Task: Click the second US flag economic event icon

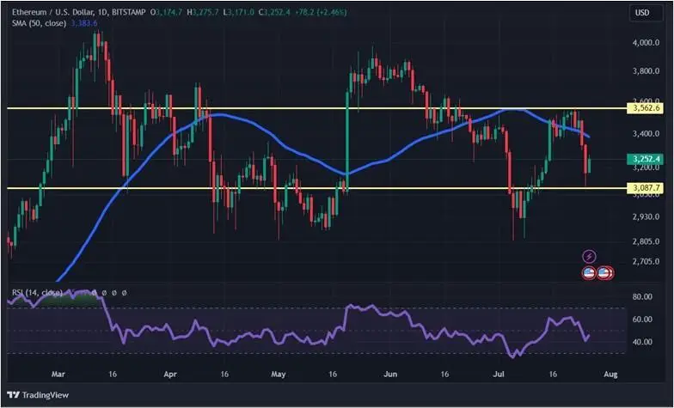Action: coord(604,272)
